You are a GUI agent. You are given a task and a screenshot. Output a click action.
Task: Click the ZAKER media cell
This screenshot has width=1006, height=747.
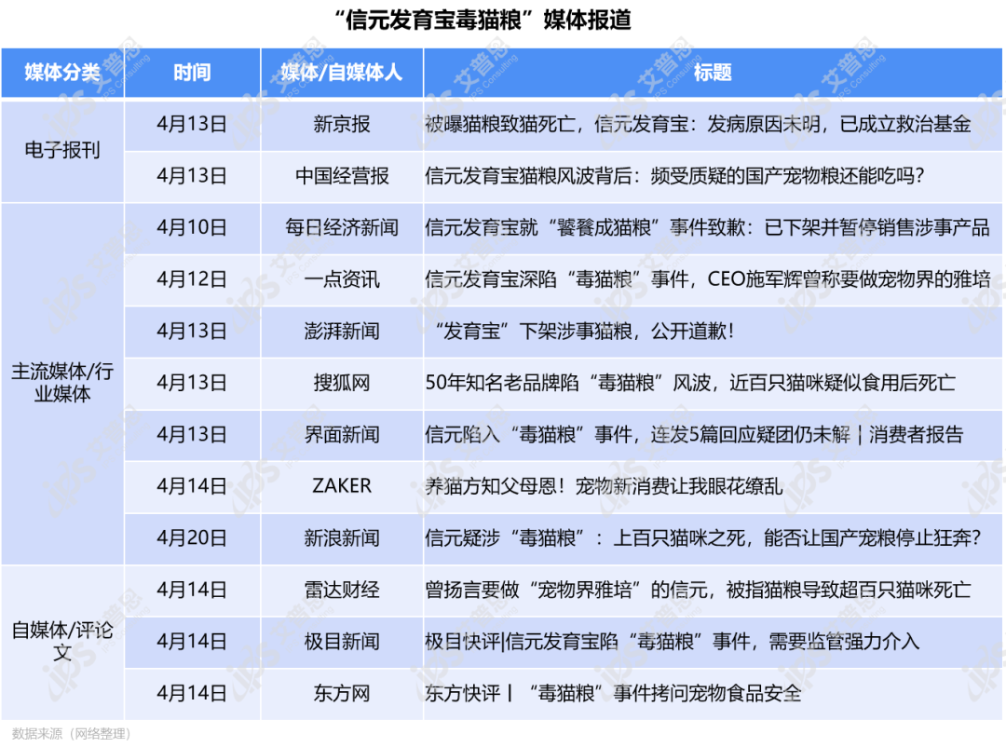click(x=341, y=486)
